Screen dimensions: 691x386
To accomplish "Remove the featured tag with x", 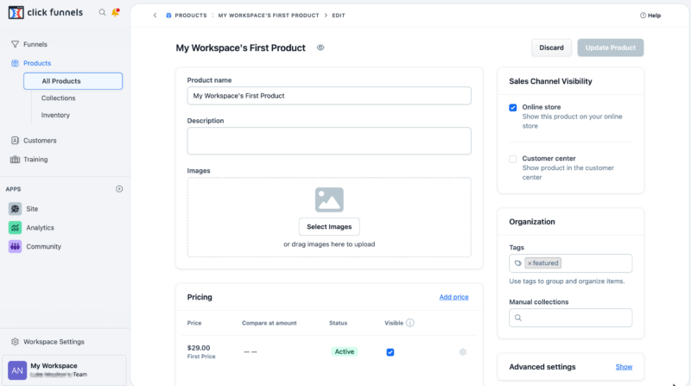I will (529, 263).
